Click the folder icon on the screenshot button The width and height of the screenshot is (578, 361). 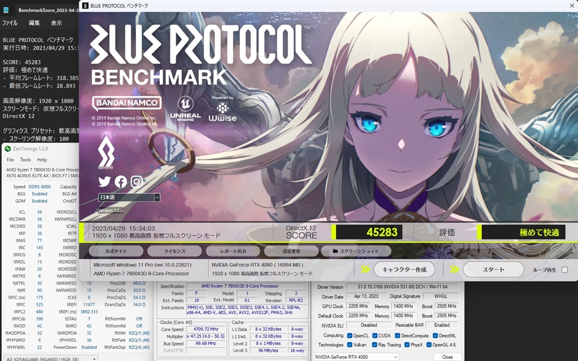[x=335, y=251]
